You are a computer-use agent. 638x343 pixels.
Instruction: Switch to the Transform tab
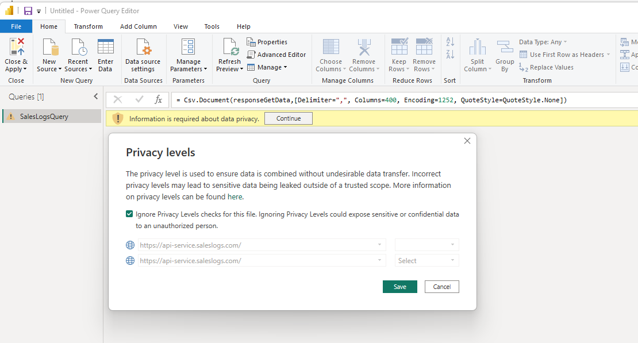(x=88, y=26)
